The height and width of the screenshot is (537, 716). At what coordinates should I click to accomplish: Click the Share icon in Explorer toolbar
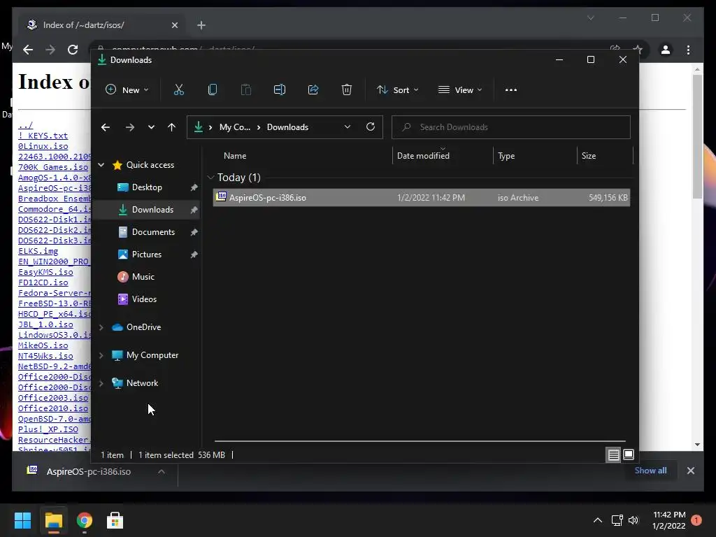[313, 89]
